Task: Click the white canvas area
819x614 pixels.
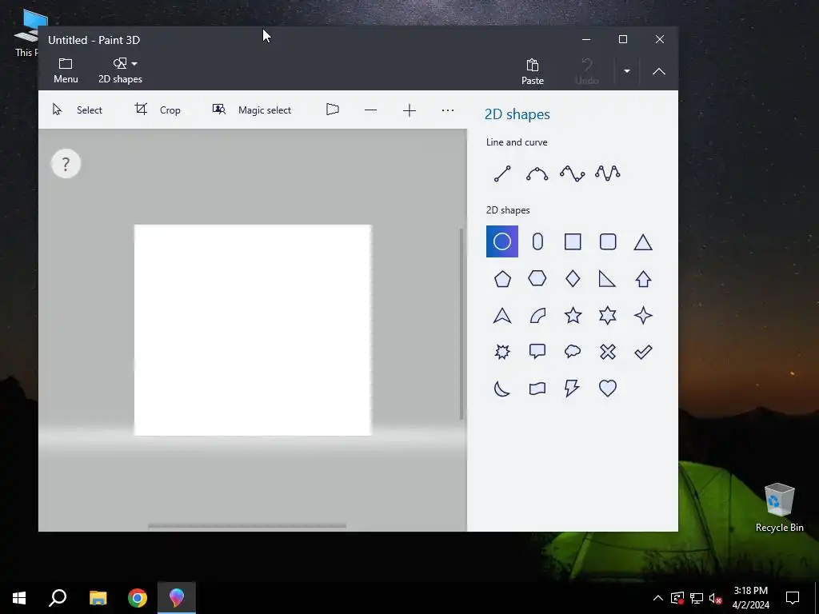Action: [253, 330]
